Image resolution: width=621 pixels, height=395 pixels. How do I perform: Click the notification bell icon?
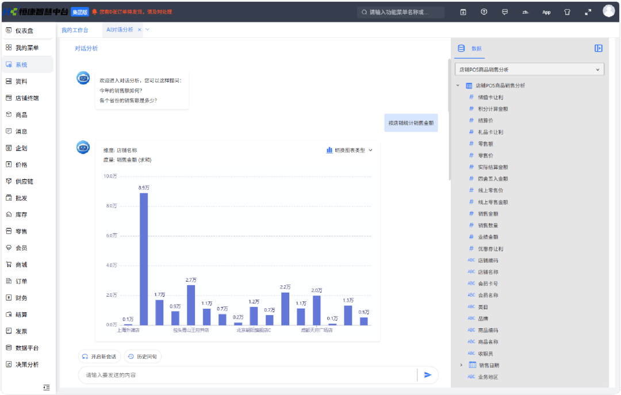tap(95, 12)
